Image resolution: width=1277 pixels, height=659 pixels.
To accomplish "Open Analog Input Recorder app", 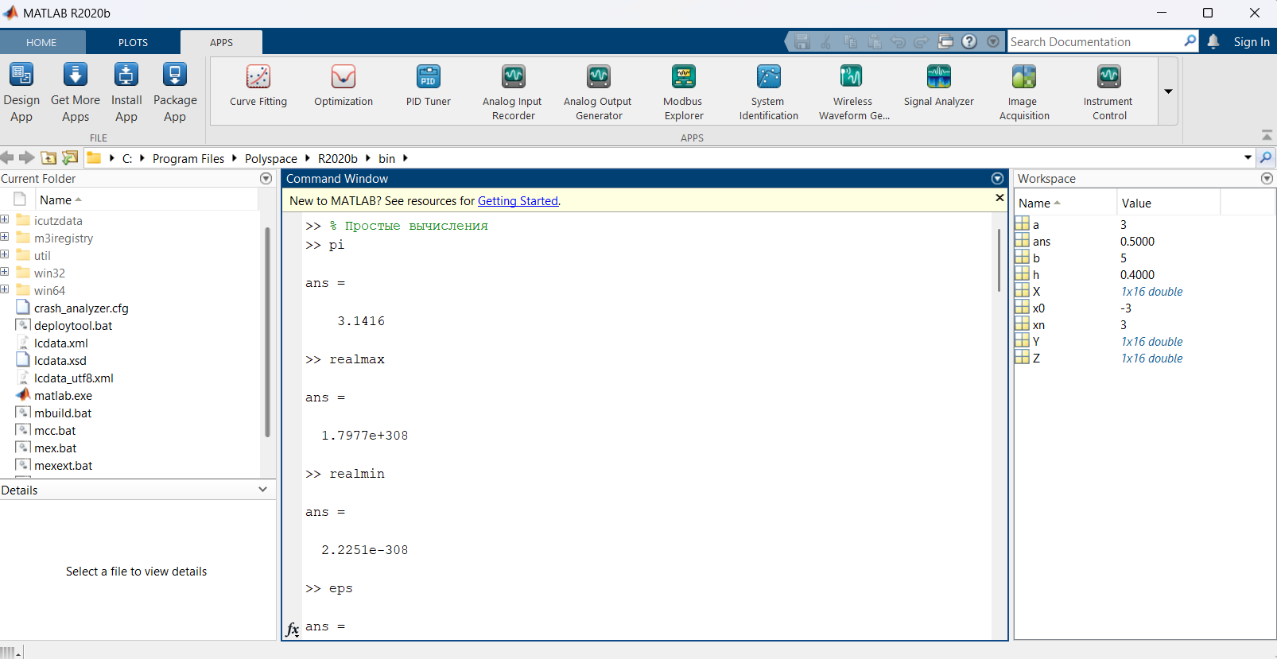I will coord(513,92).
